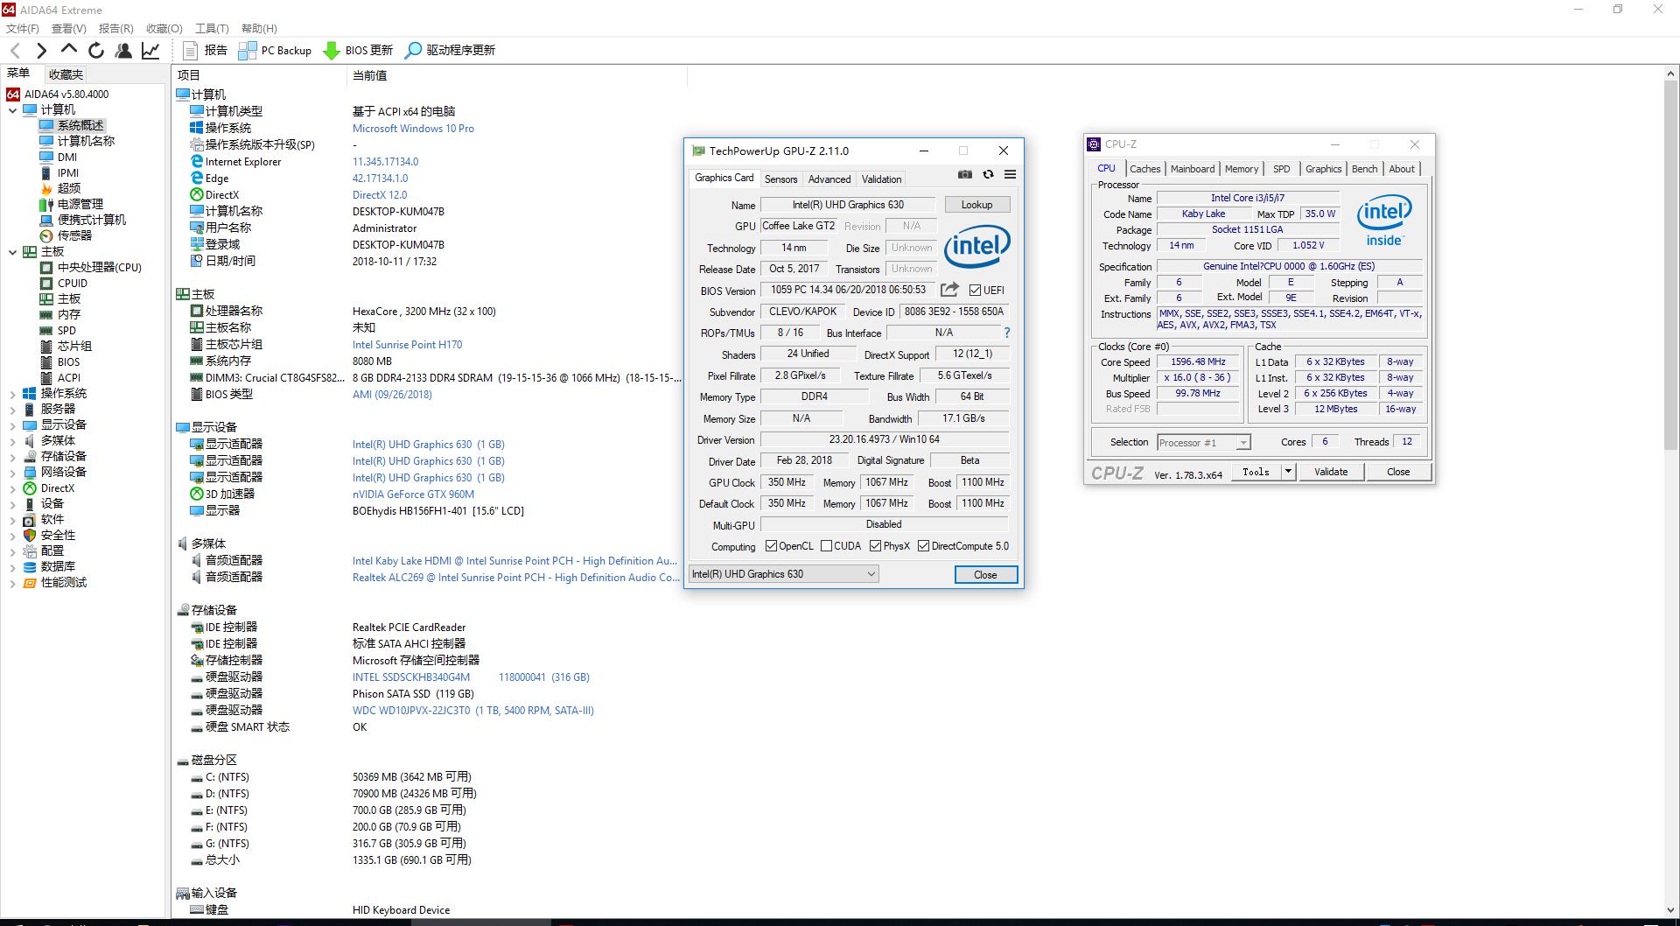Open Bench tab in CPU-Z
Image resolution: width=1680 pixels, height=926 pixels.
point(1364,169)
